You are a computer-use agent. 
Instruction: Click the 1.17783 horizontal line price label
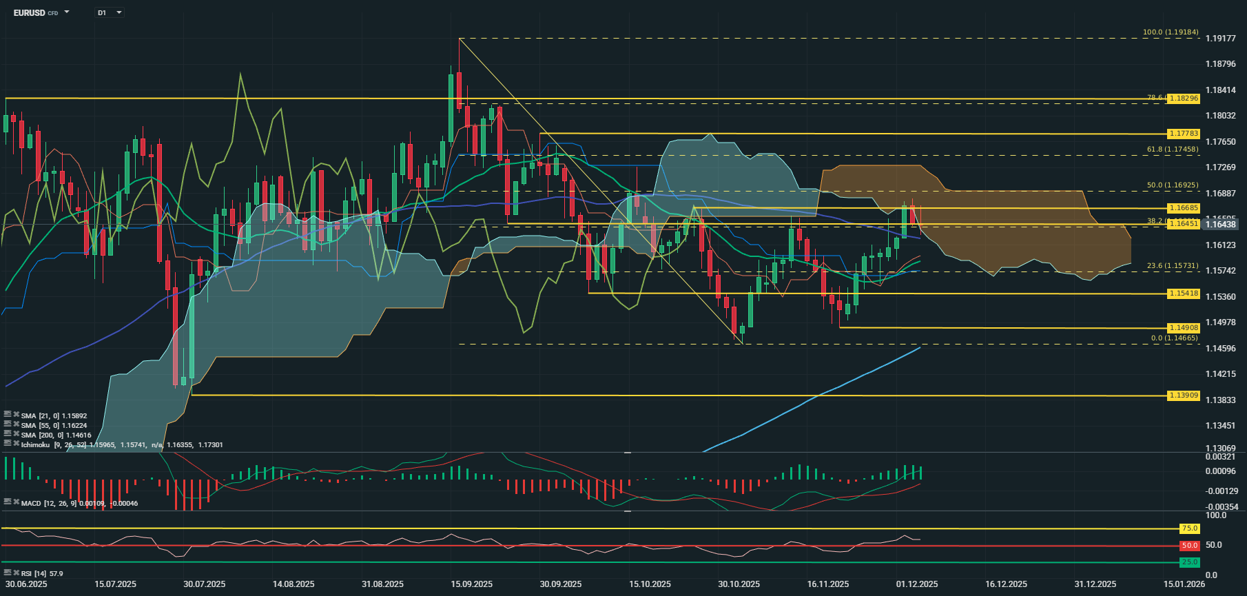click(1183, 134)
